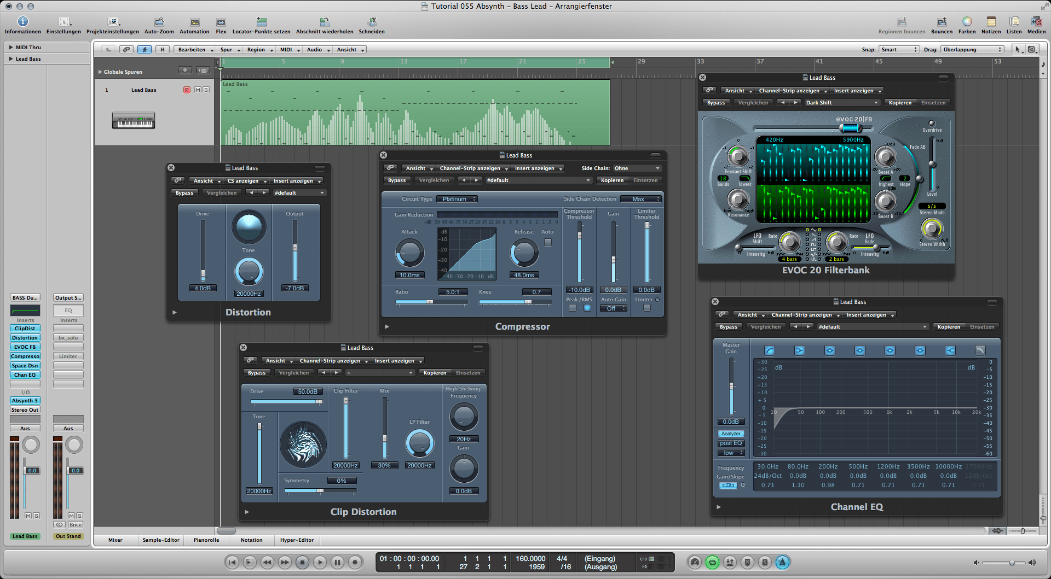Open the Circuit Type Platinum dropdown
Viewport: 1051px width, 579px height.
pos(457,199)
